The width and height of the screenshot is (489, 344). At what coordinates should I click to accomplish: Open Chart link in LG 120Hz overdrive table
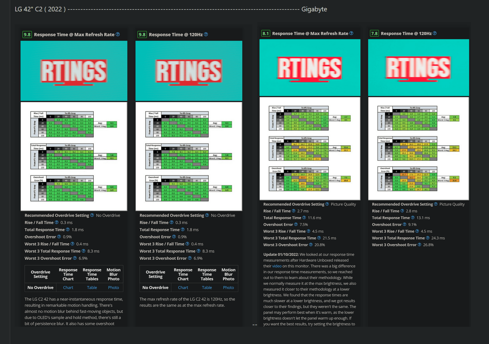coord(183,287)
